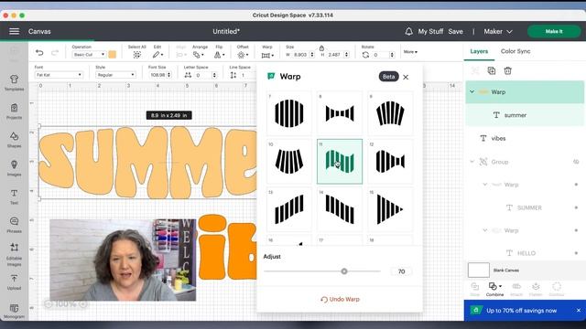Open Templates in the sidebar
586x329 pixels.
15,83
